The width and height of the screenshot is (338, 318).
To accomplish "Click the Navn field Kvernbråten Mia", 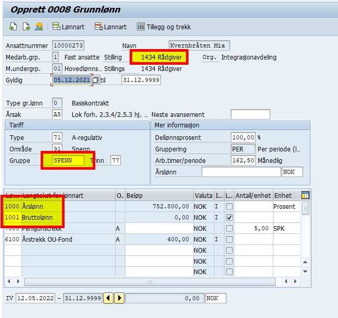I will [199, 45].
